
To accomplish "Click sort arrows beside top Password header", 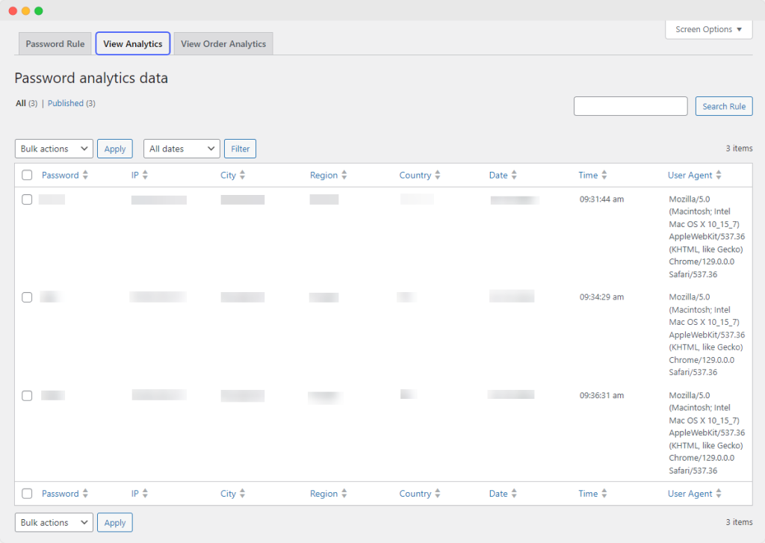I will (x=86, y=176).
